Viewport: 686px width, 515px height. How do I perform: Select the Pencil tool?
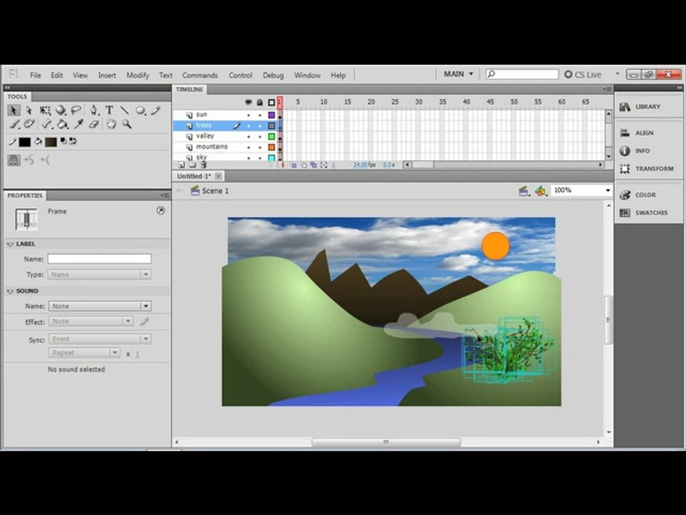156,110
